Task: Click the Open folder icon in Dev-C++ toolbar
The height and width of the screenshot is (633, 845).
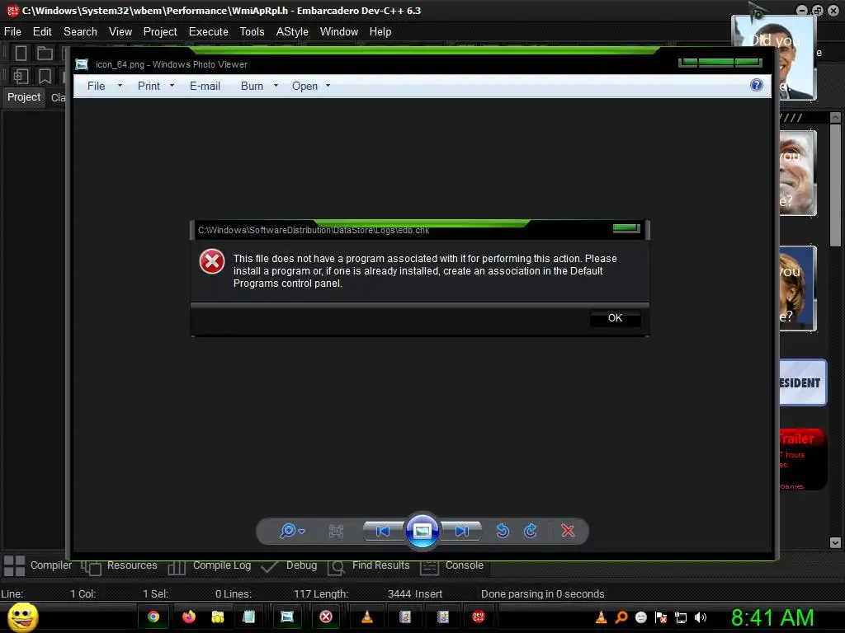Action: [x=45, y=53]
